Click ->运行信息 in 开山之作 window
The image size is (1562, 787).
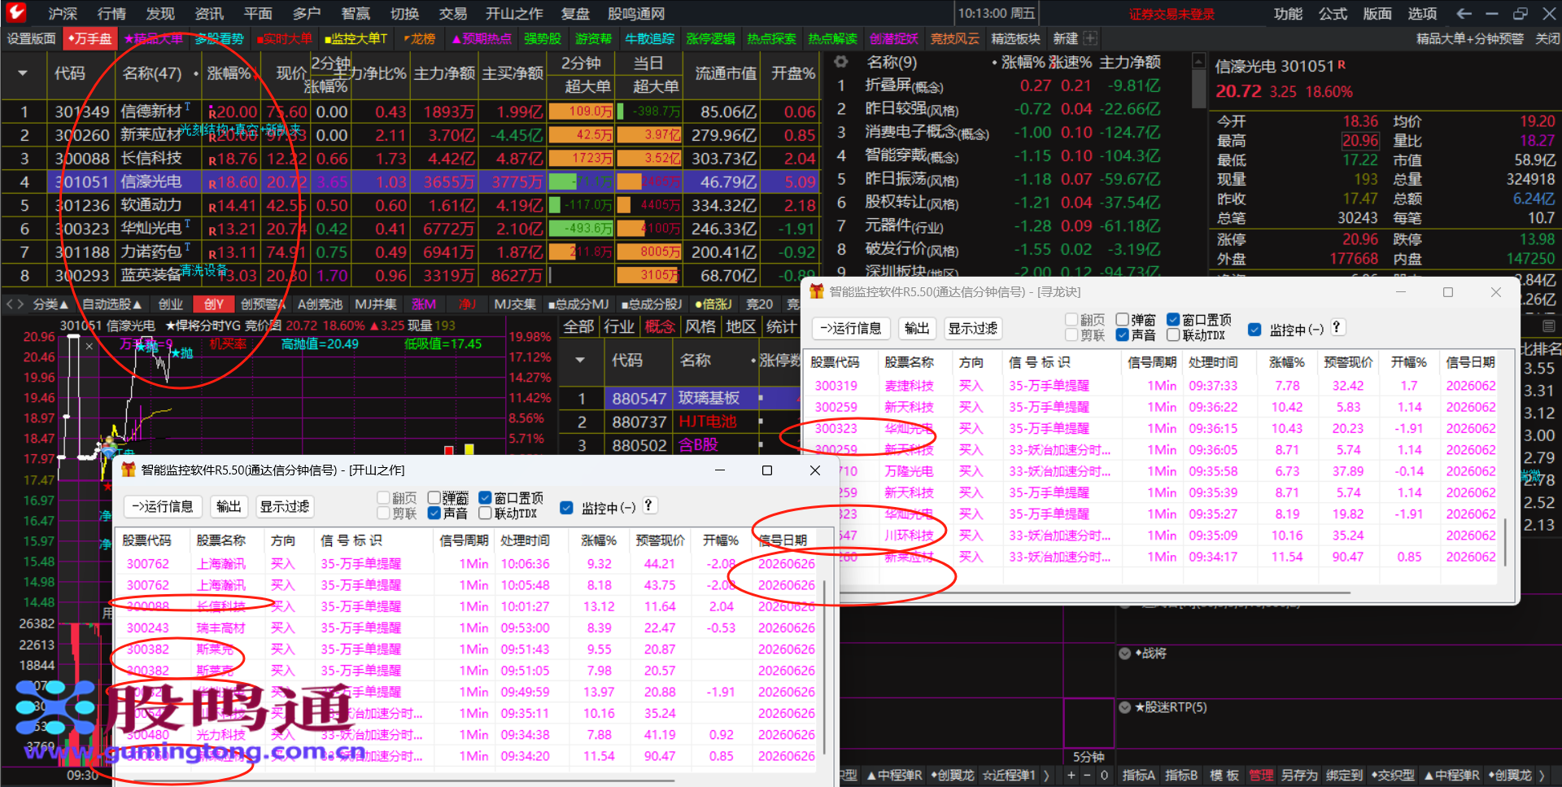163,506
